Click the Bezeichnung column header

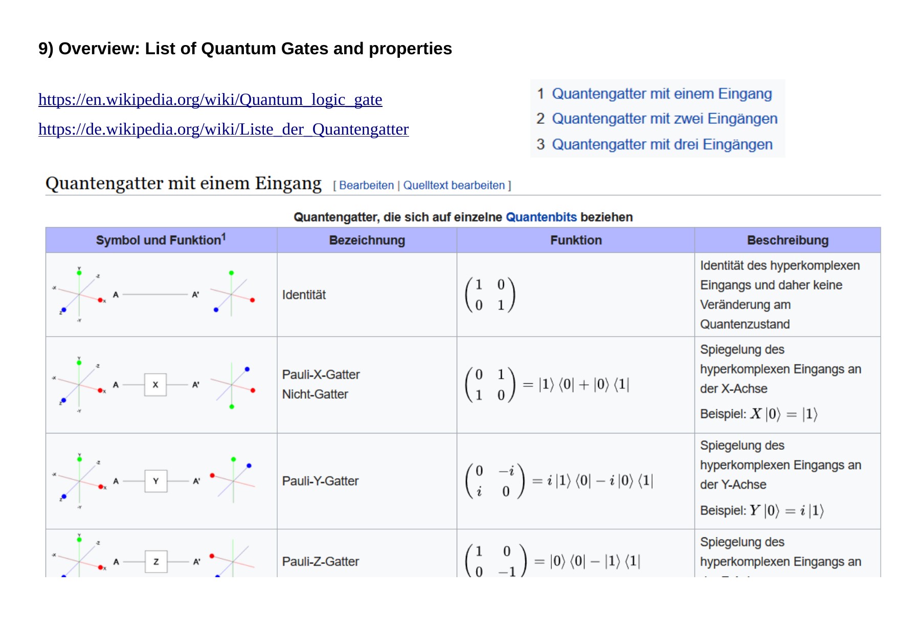[x=367, y=240]
